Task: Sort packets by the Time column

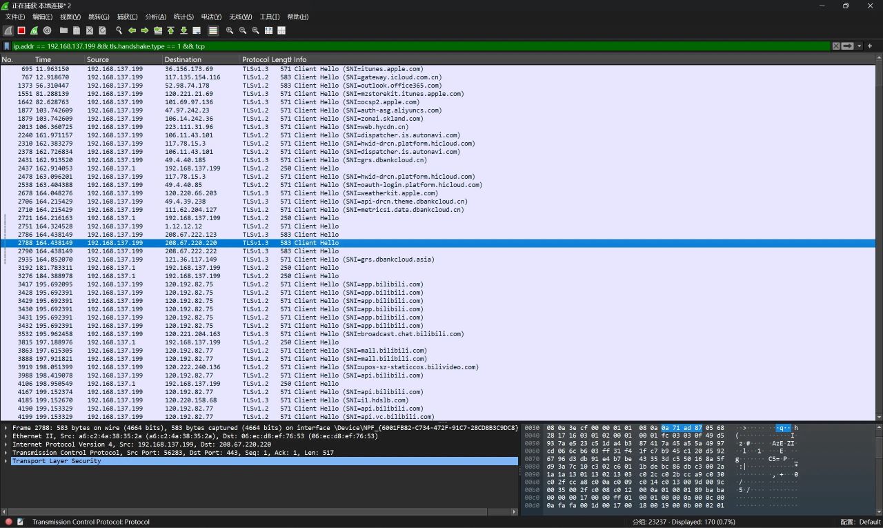Action: coord(59,59)
